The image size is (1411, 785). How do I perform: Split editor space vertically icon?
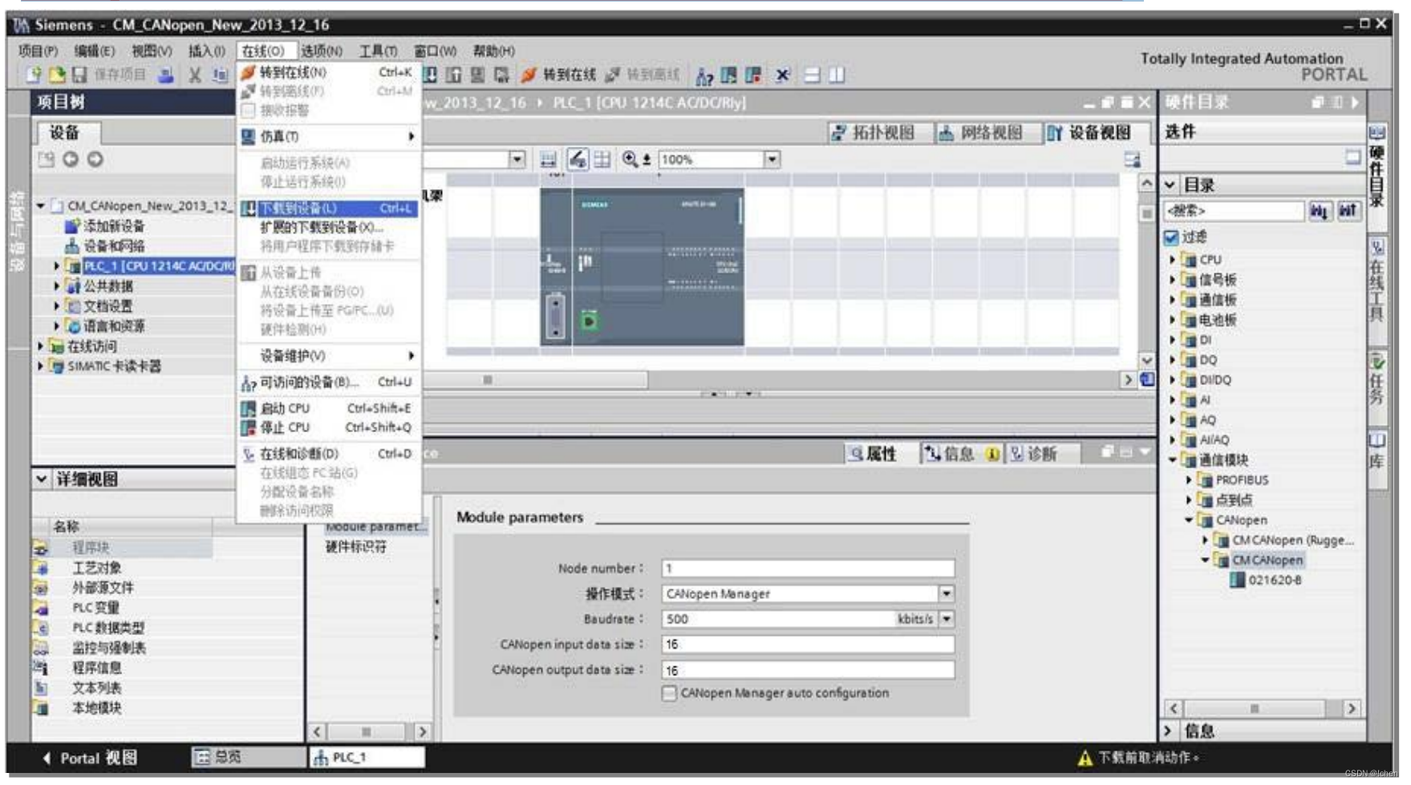click(837, 75)
